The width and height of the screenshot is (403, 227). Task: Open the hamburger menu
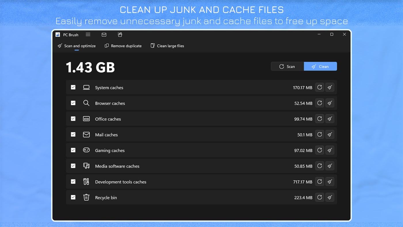tap(88, 34)
